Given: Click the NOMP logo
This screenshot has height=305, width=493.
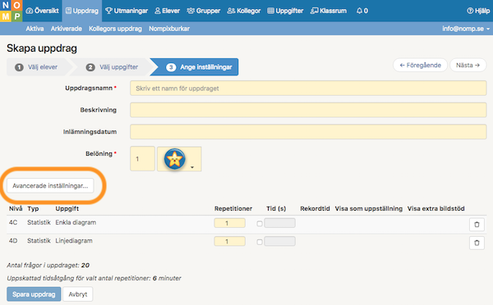Looking at the screenshot, I should 11,11.
